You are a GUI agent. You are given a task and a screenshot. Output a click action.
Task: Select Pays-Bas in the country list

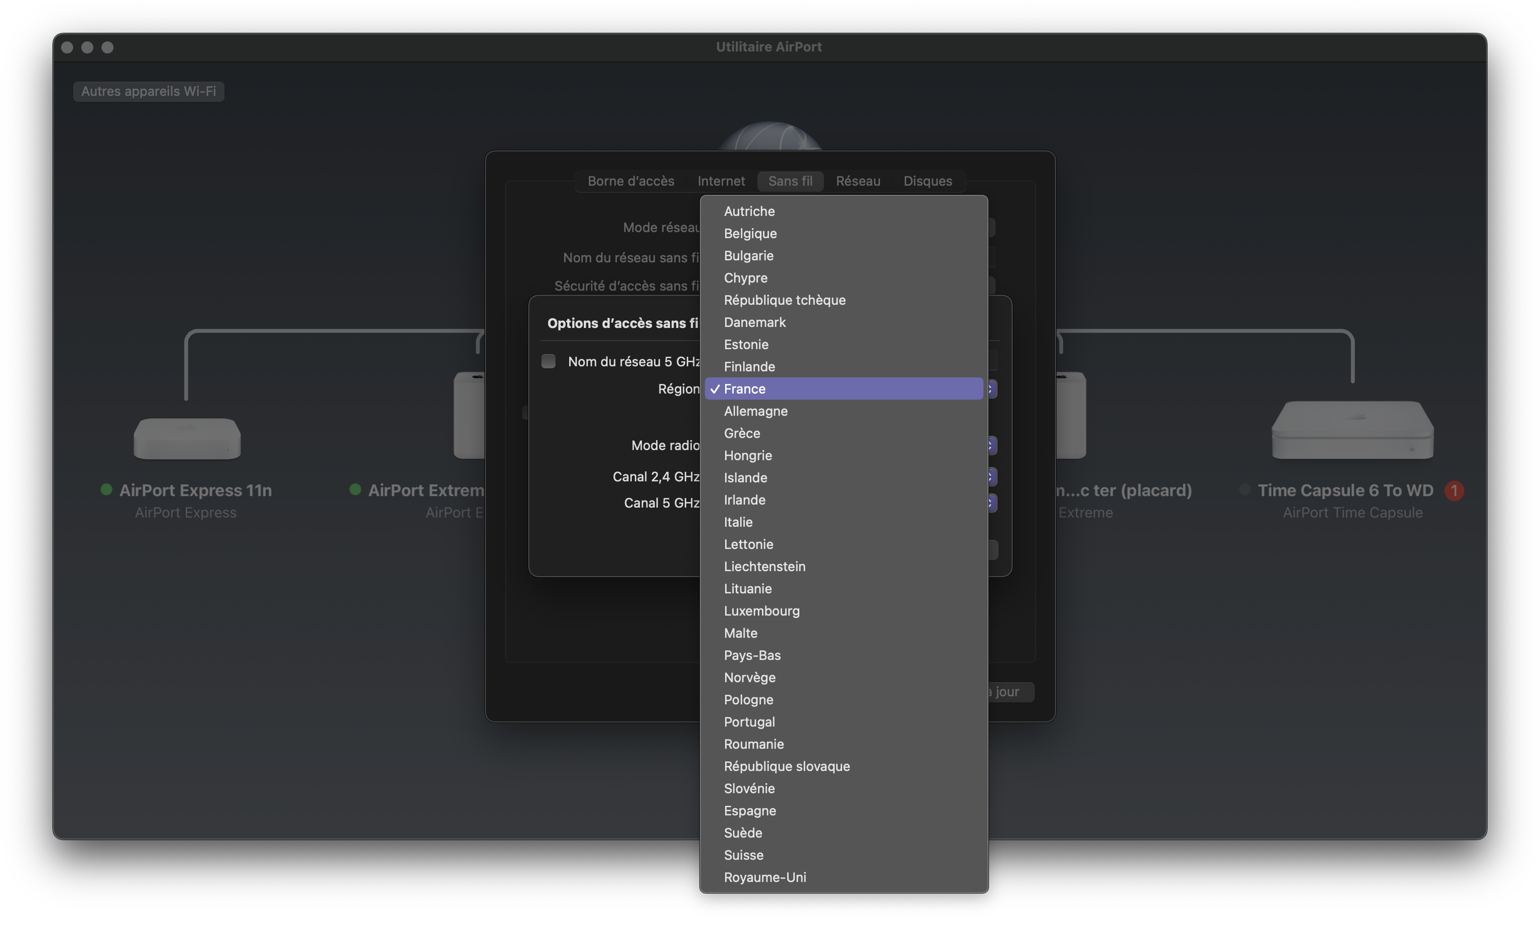(844, 655)
